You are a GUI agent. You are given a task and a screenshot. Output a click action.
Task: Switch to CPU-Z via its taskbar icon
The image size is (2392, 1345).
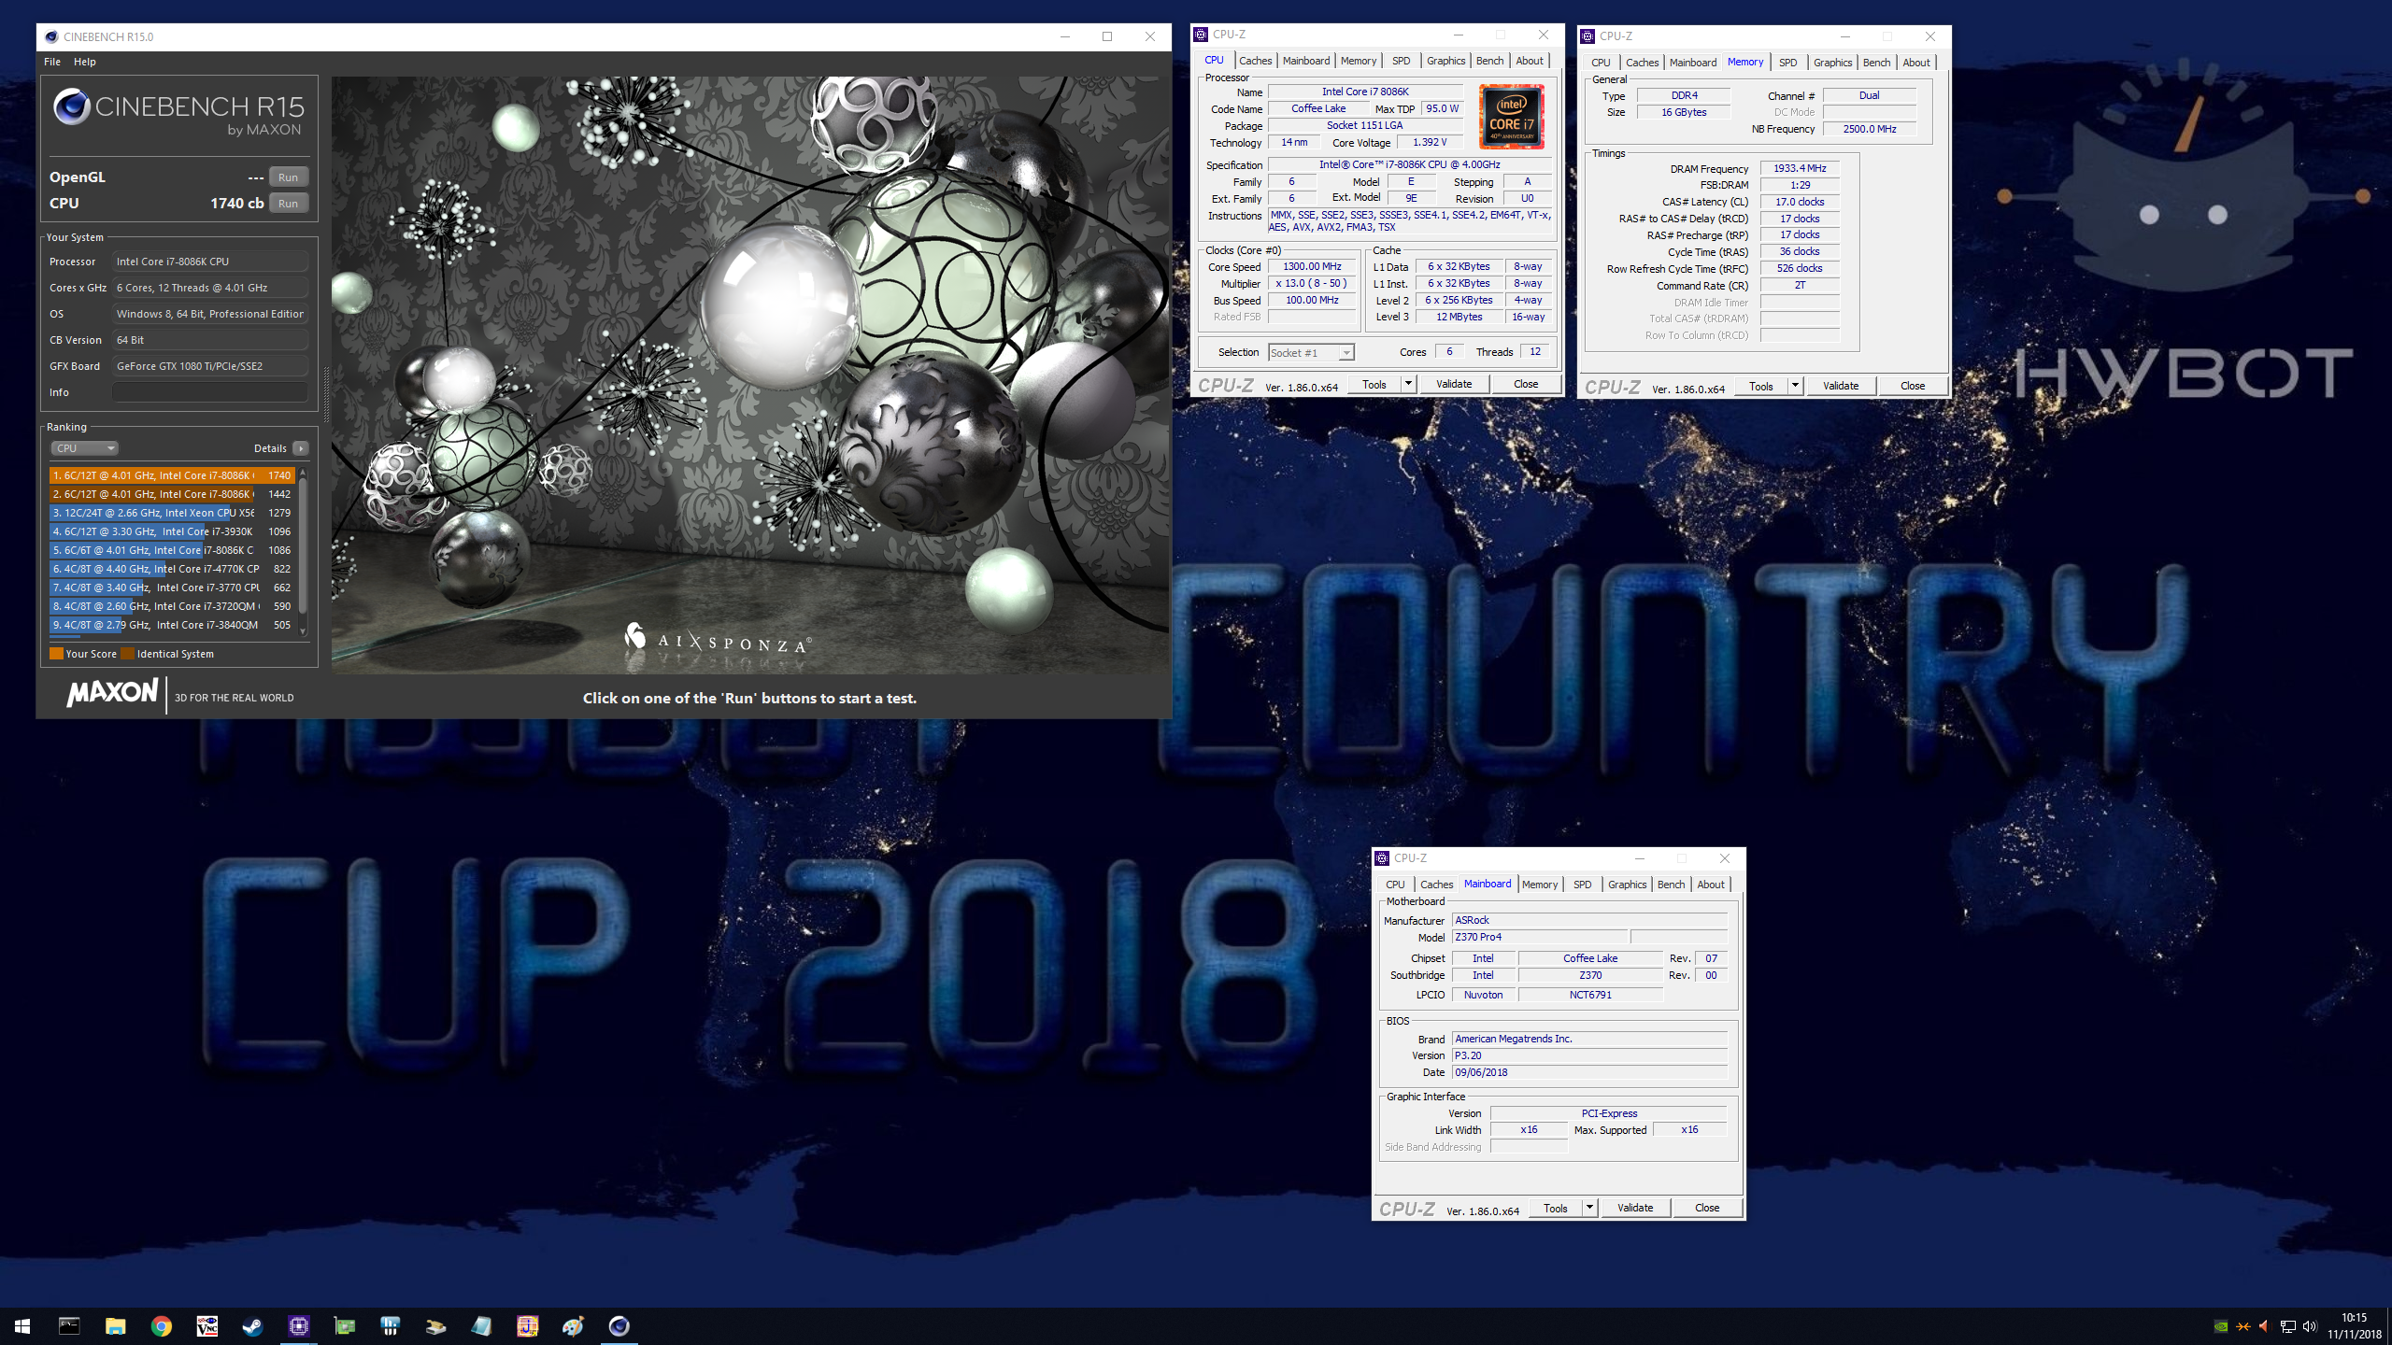298,1325
